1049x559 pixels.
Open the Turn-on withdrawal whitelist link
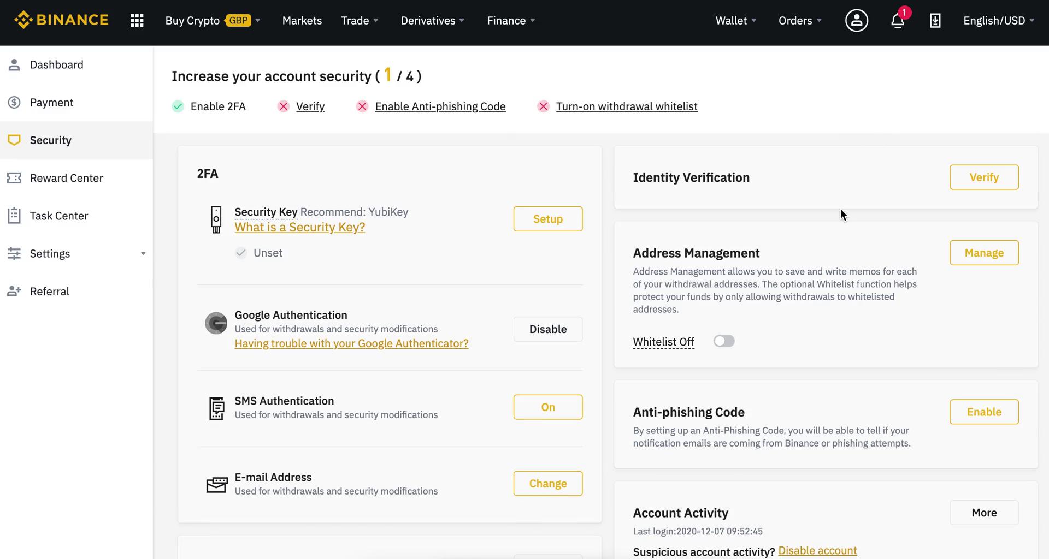pos(627,106)
